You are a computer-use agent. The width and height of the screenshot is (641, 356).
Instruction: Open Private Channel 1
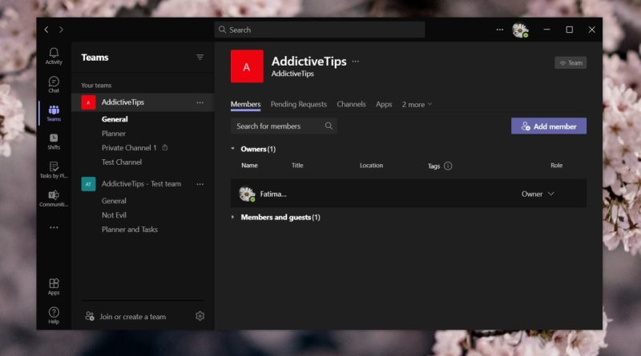[x=129, y=148]
